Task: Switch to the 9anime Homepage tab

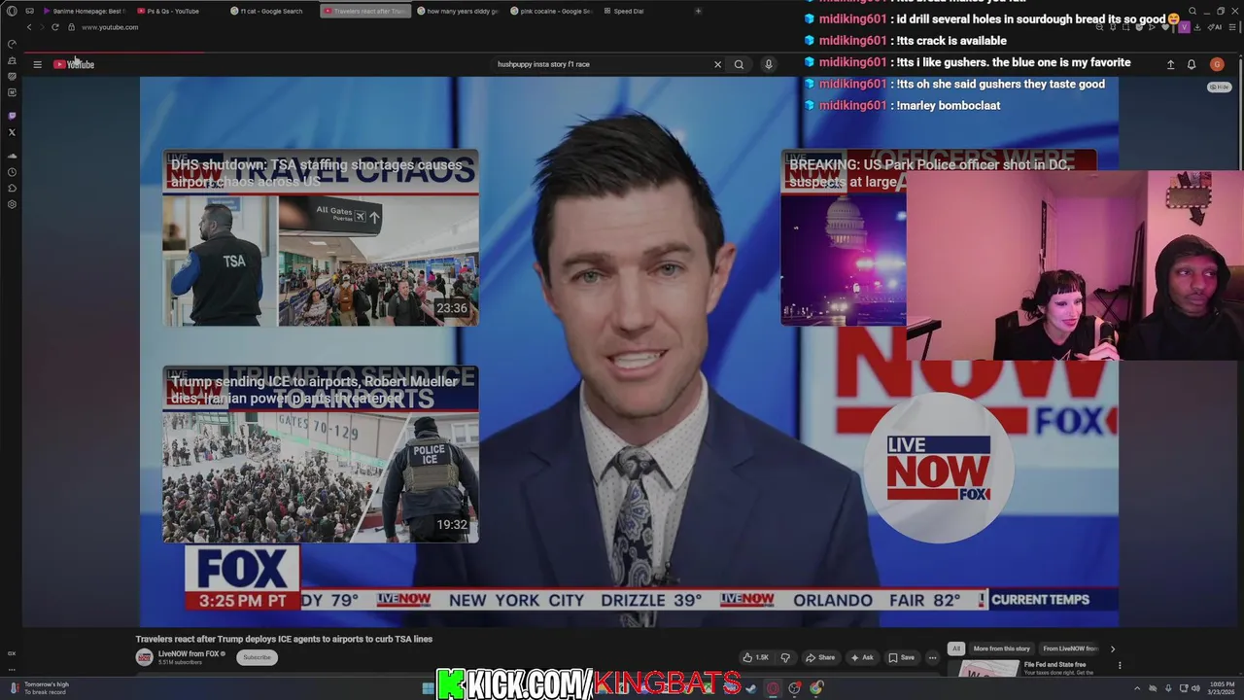Action: 84,11
